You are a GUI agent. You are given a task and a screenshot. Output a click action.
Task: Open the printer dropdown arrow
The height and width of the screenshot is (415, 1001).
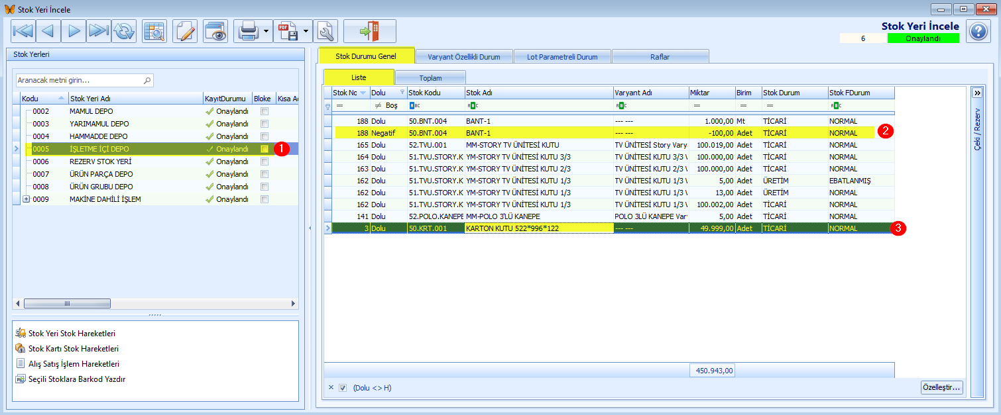click(x=266, y=31)
